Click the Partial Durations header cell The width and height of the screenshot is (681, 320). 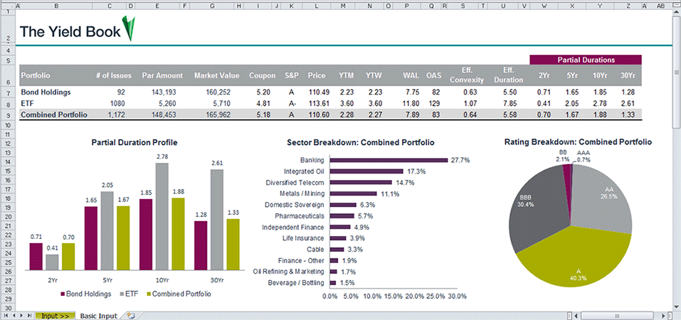point(586,60)
